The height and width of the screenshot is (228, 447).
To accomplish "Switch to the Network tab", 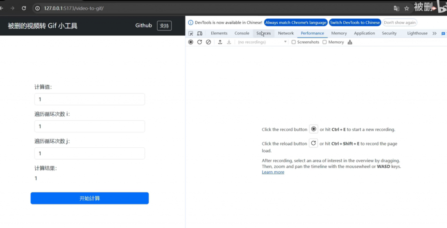I will (x=286, y=34).
